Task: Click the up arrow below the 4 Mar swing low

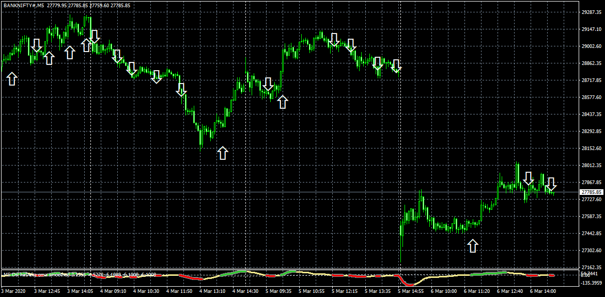Action: tap(223, 153)
